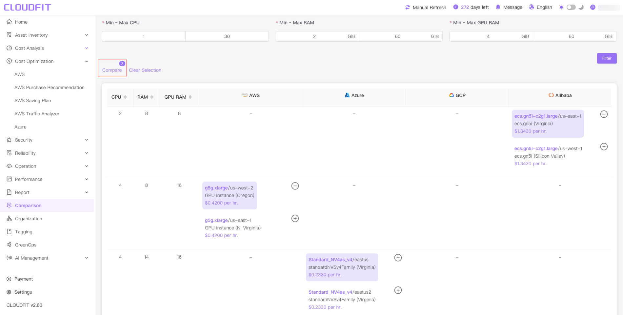Image resolution: width=623 pixels, height=315 pixels.
Task: Expand the Security chevron
Action: click(87, 140)
